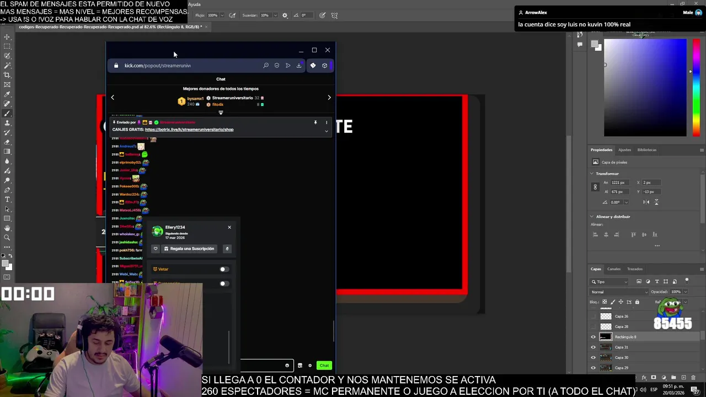Switch to the Bibliotecas tab
706x397 pixels.
[x=647, y=150]
